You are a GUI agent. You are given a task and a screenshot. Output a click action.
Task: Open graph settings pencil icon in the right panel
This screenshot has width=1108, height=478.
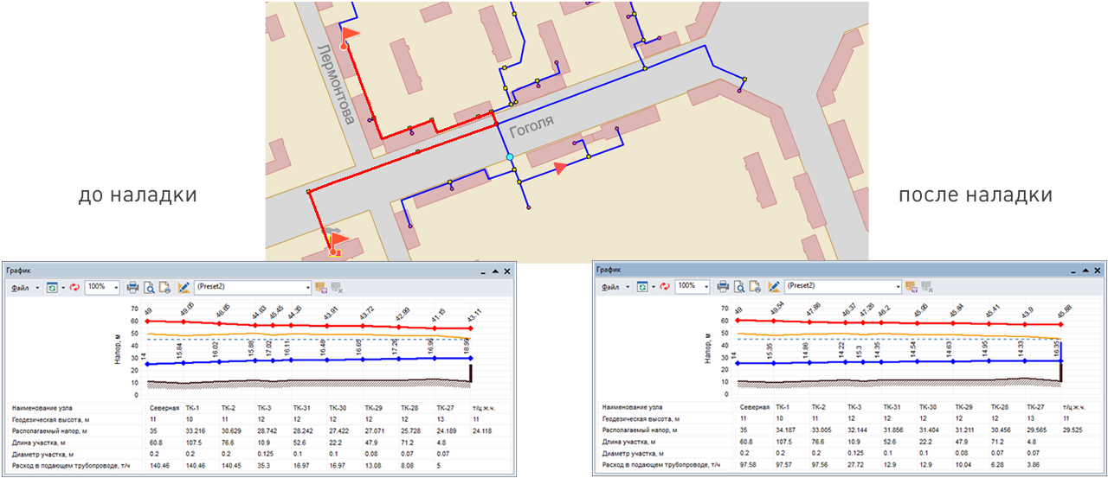pyautogui.click(x=775, y=286)
